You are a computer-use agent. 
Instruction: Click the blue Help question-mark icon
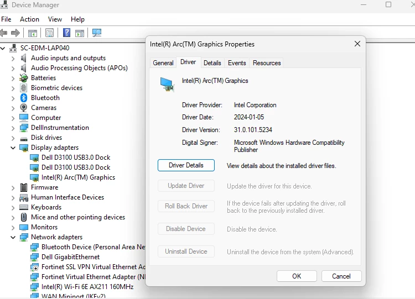click(67, 33)
